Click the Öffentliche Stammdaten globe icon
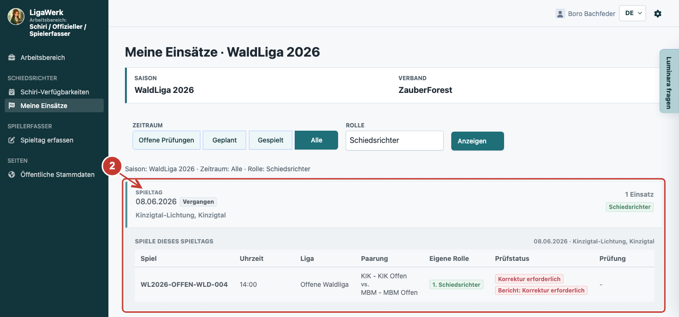 point(12,175)
